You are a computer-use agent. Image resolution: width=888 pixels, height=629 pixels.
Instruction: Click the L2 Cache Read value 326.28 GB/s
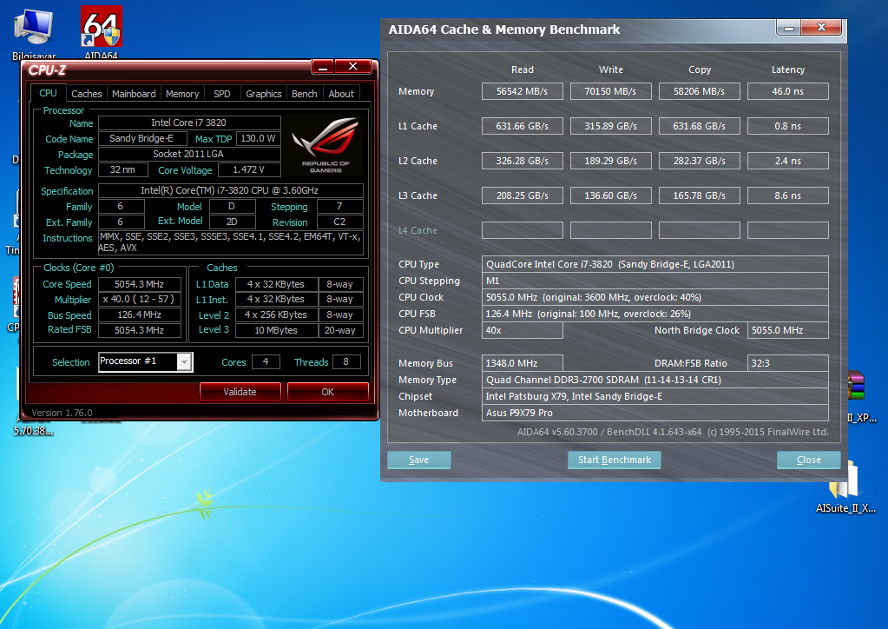523,161
